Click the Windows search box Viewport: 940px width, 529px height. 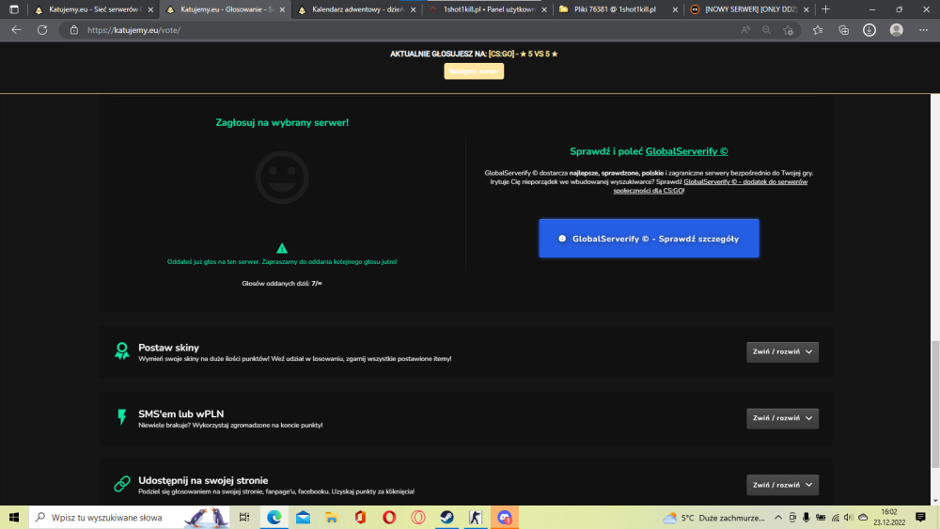point(129,517)
